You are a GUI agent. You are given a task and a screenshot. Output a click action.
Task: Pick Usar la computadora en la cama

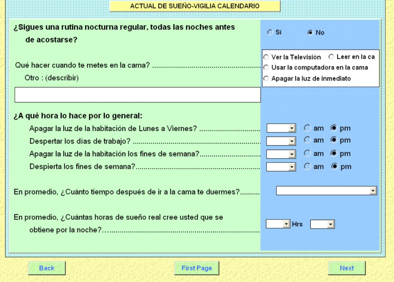[266, 68]
